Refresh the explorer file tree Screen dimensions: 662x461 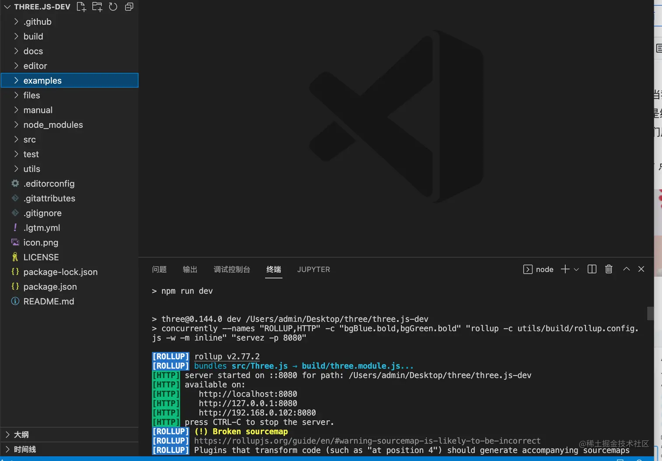coord(113,7)
